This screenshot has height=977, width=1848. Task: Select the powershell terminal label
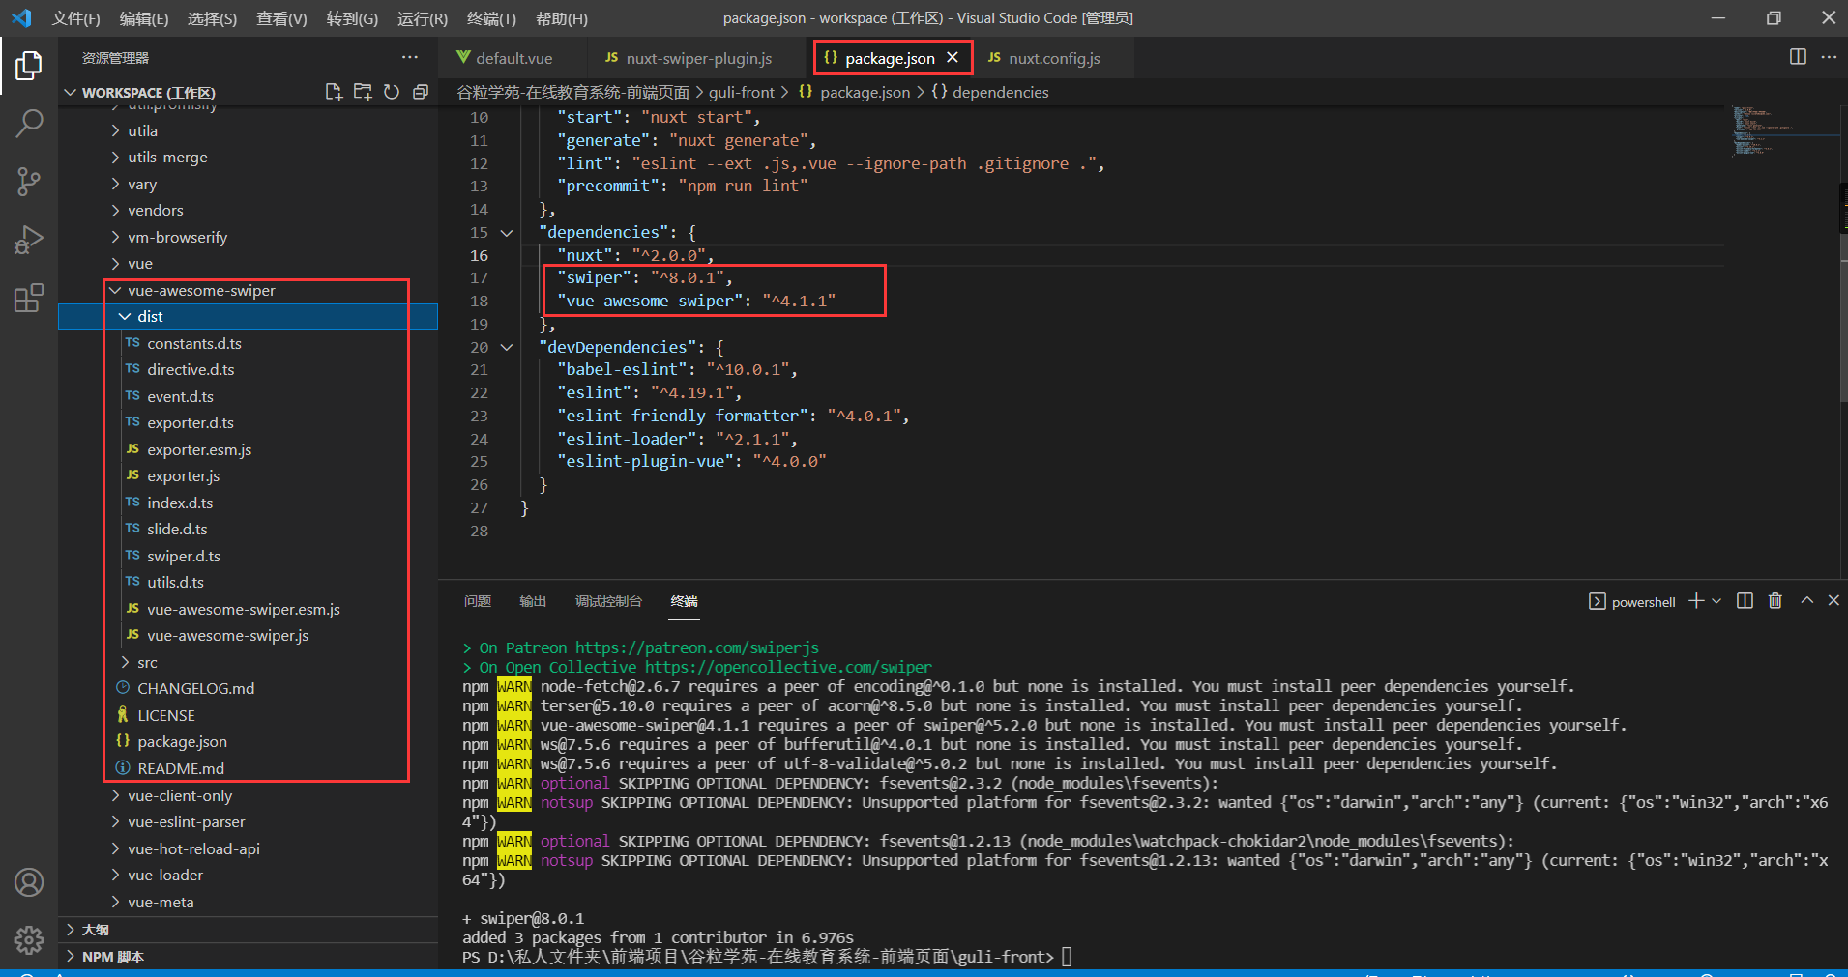point(1632,602)
